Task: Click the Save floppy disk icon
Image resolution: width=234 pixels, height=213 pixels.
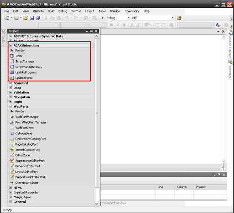Action: point(32,18)
